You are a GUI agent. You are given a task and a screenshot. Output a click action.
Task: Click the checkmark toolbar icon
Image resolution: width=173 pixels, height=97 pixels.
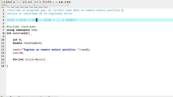pyautogui.click(x=54, y=2)
